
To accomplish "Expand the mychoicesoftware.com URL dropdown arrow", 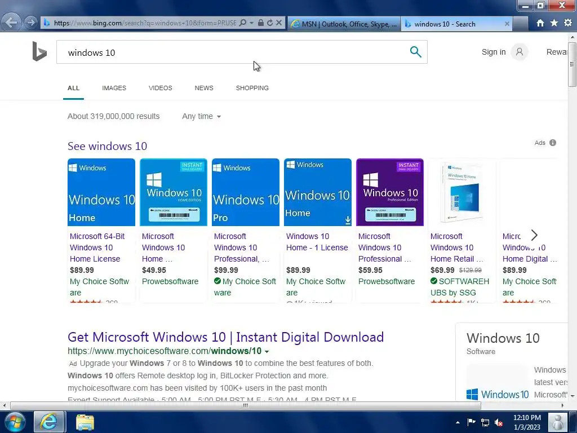I will [x=267, y=352].
